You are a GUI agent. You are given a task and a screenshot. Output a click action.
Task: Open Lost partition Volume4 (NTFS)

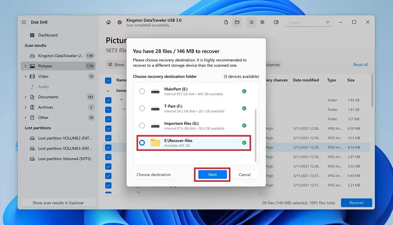[58, 159]
